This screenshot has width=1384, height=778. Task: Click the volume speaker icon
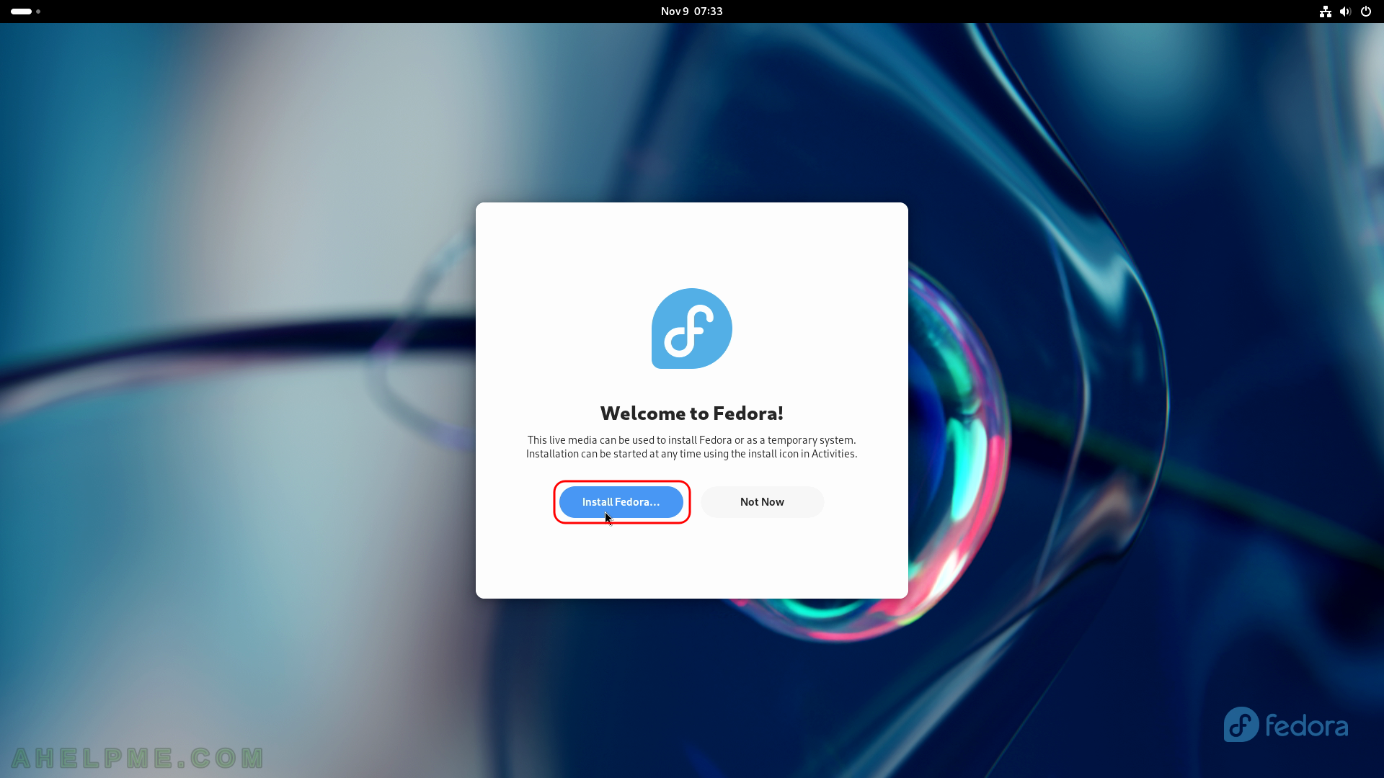tap(1345, 12)
